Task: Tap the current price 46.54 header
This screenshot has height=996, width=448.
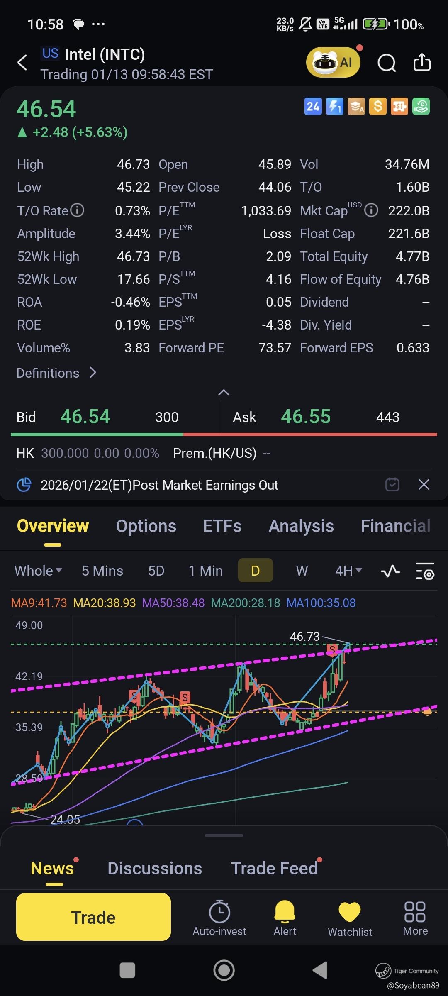Action: [46, 109]
